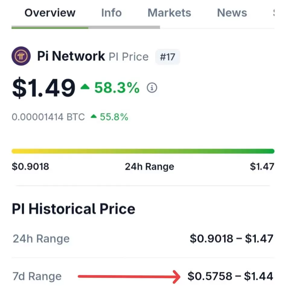286x286 pixels.
Task: Select the 24h Range row in history
Action: pos(143,239)
